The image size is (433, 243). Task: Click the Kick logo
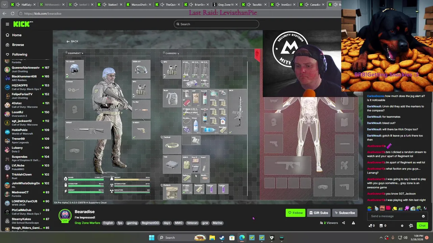click(x=23, y=24)
